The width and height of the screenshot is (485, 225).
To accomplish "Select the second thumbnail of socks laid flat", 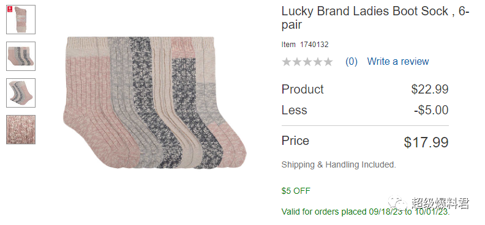I will pos(21,56).
